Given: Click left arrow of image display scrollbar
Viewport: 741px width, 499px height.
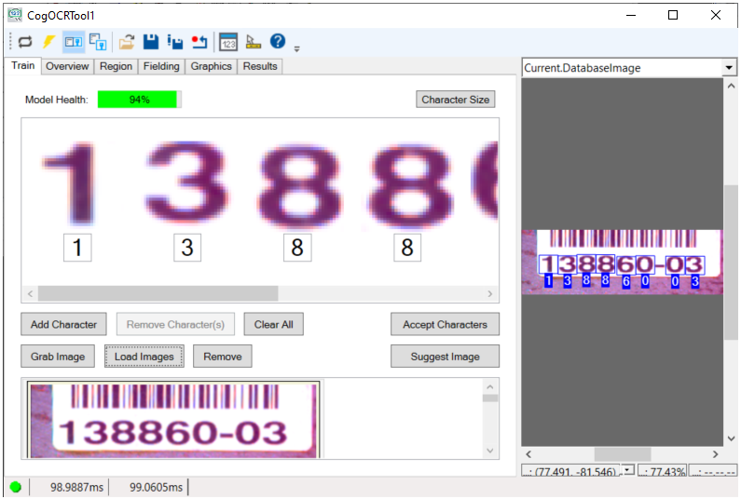Looking at the screenshot, I should click(528, 454).
